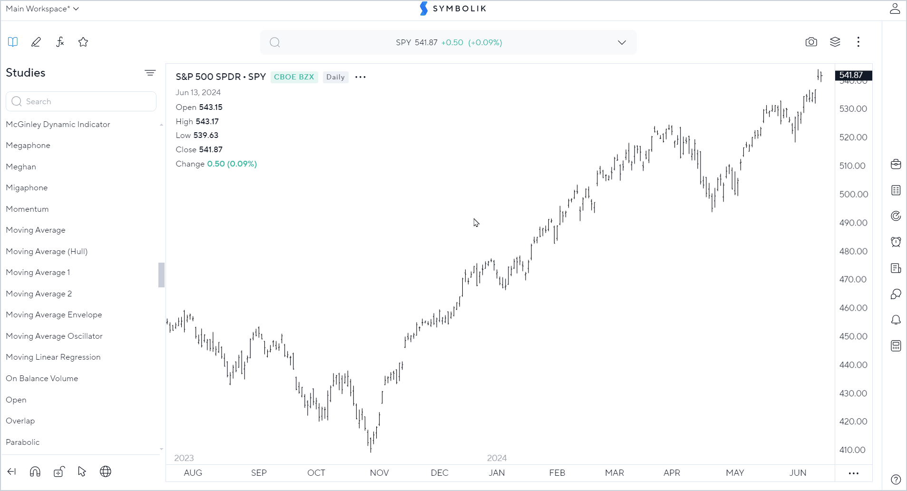Open the news document icon in right sidebar
907x491 pixels.
(896, 268)
